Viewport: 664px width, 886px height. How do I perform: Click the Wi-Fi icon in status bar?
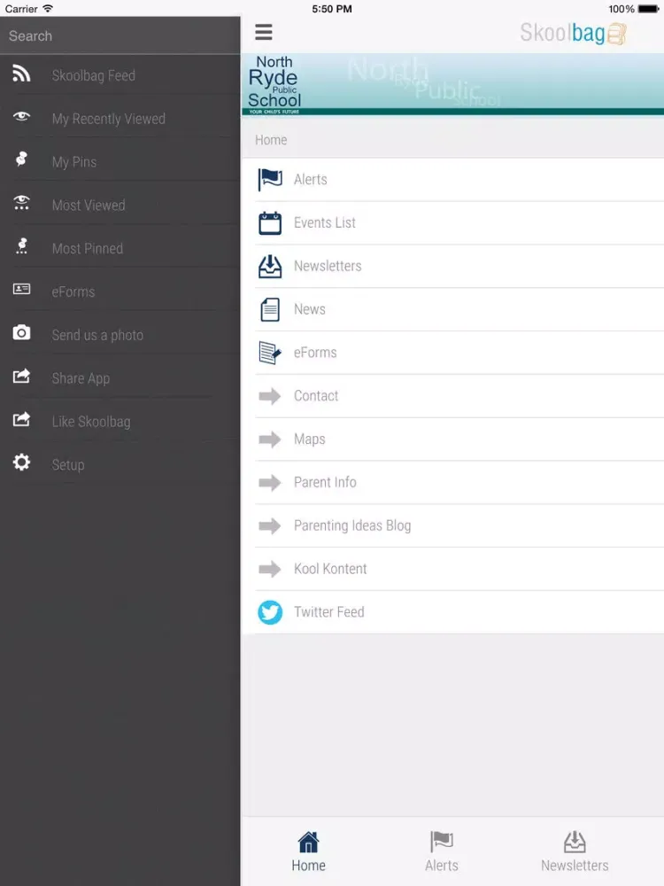click(48, 9)
